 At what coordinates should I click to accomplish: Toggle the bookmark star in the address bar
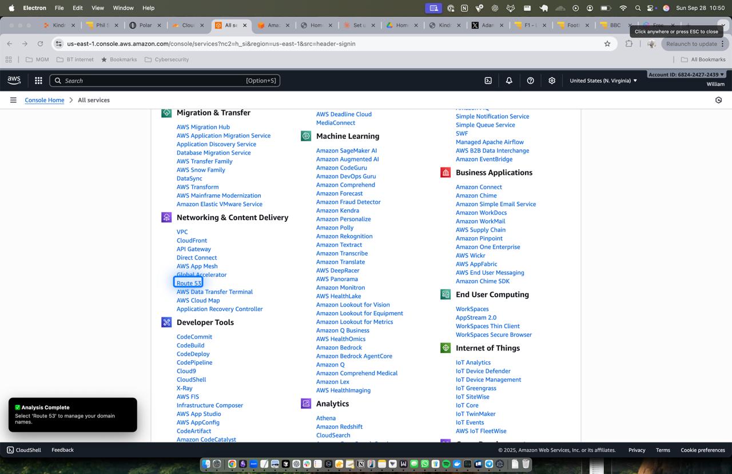(606, 43)
